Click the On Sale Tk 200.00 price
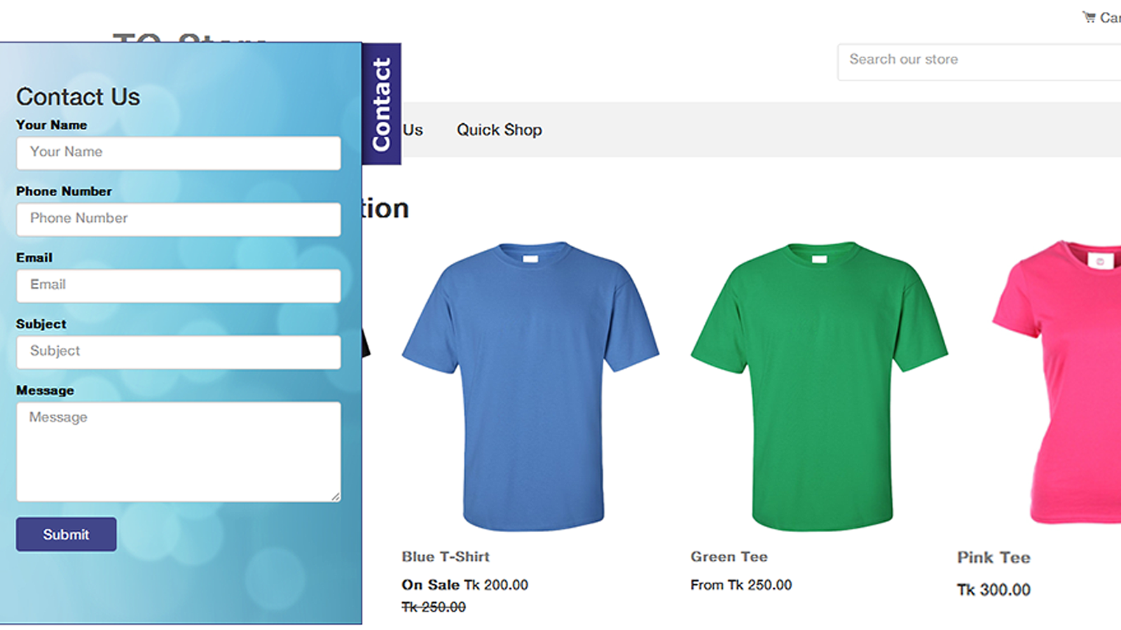Image resolution: width=1121 pixels, height=630 pixels. click(x=465, y=584)
